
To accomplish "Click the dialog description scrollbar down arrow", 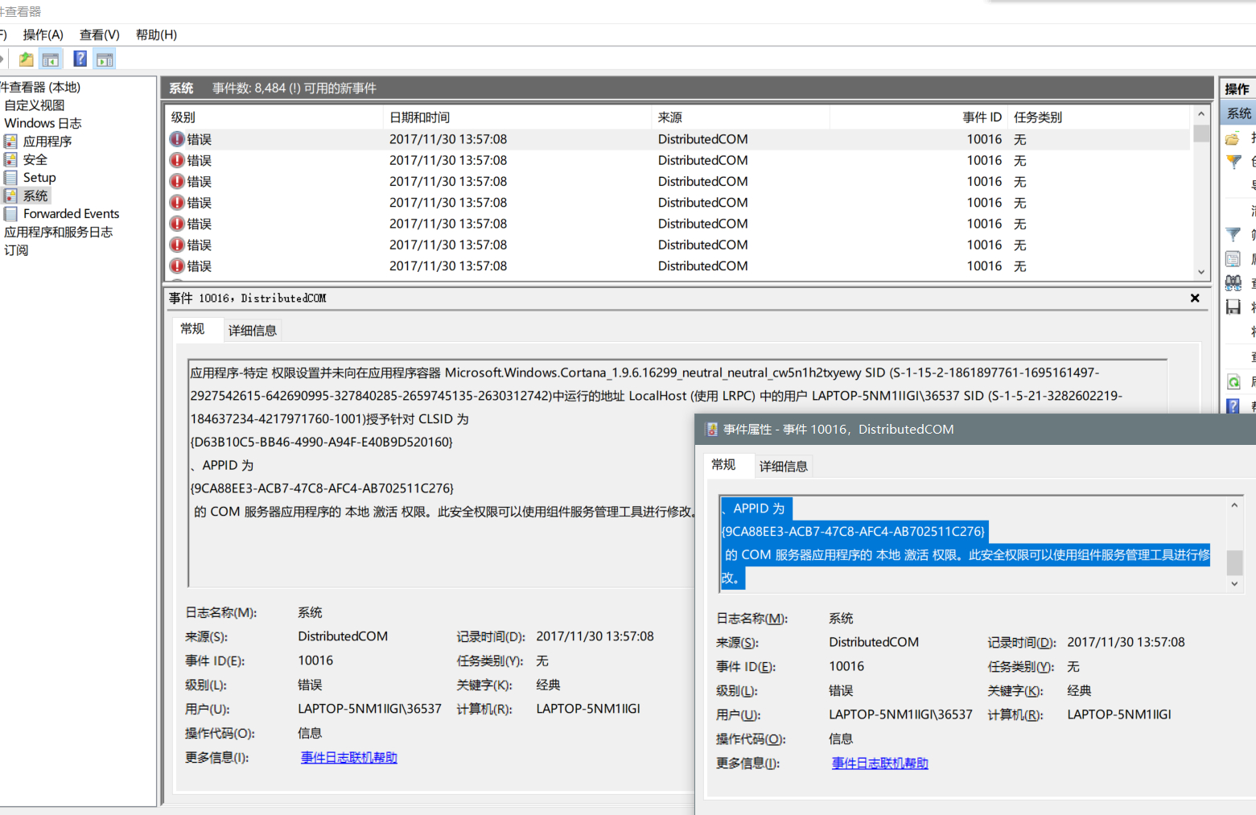I will point(1234,584).
